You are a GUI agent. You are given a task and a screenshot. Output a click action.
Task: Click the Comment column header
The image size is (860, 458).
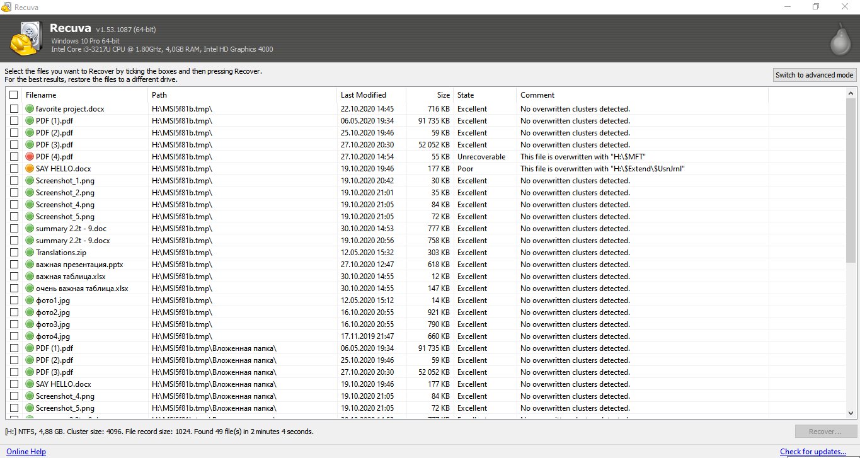642,95
